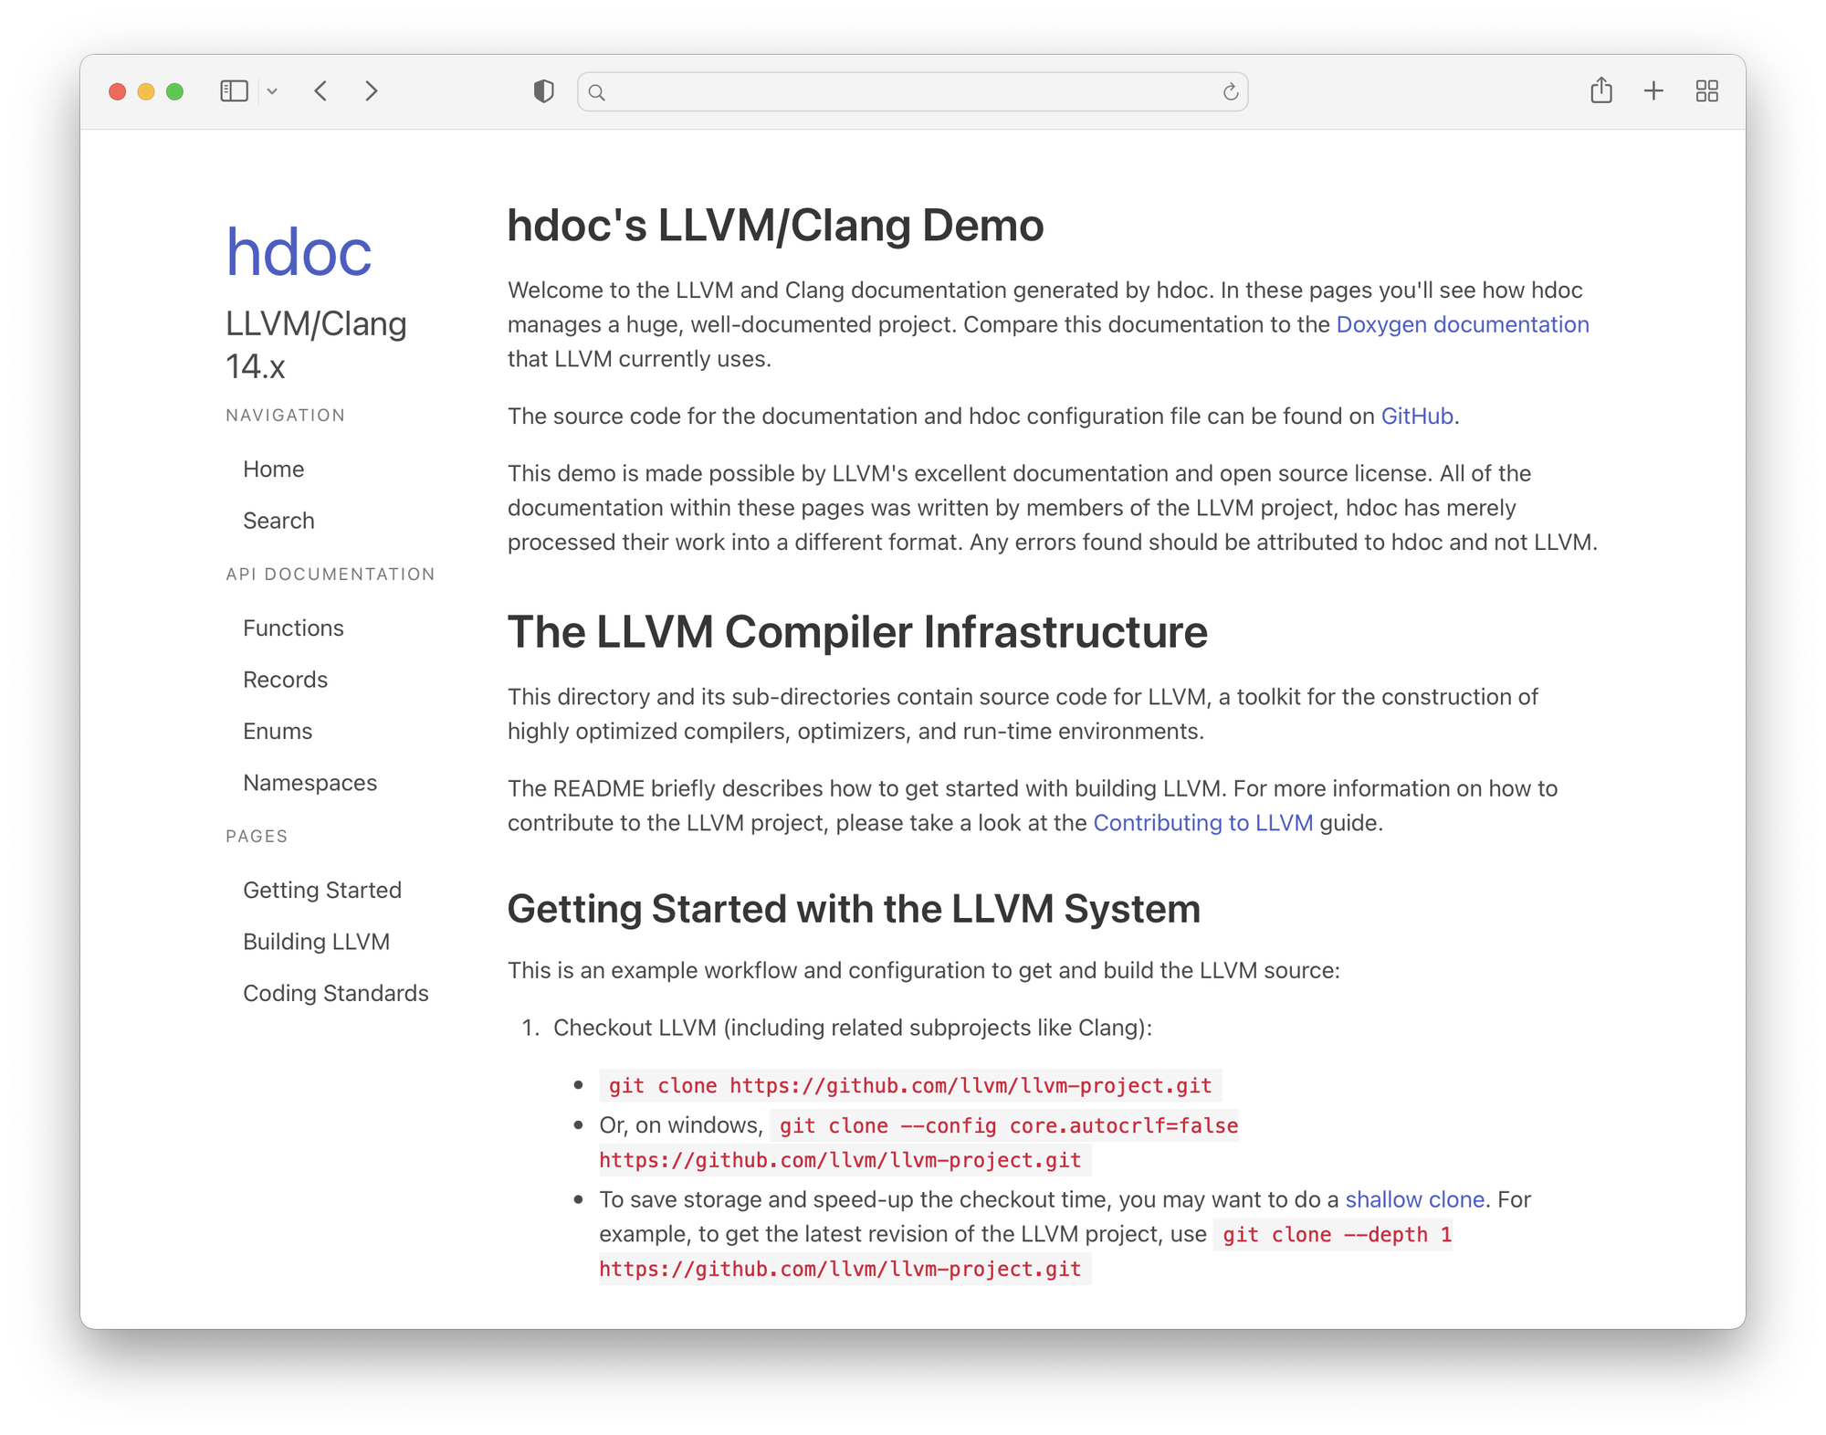Click the PAGES section label

(x=257, y=837)
